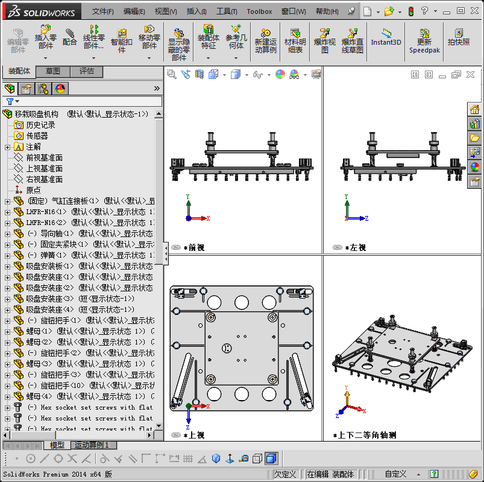484x482 pixels.
Task: Click the 参考几何体 reference geometry icon
Action: (x=236, y=37)
